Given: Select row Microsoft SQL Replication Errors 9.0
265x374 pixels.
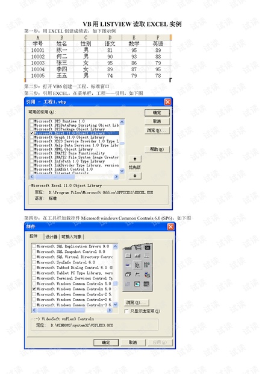Looking at the screenshot, I should click(x=73, y=246).
